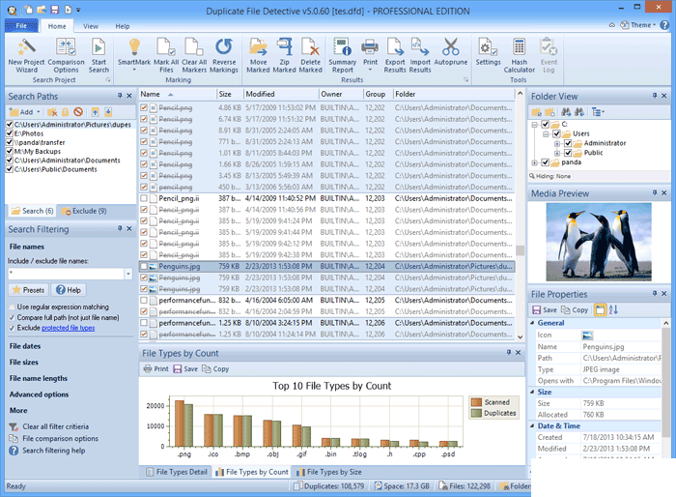Image resolution: width=676 pixels, height=497 pixels.
Task: Click Export Results
Action: [x=395, y=55]
